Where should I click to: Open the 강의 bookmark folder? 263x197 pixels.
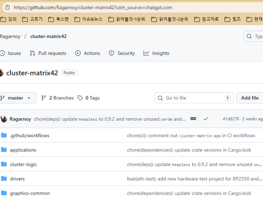[9, 19]
